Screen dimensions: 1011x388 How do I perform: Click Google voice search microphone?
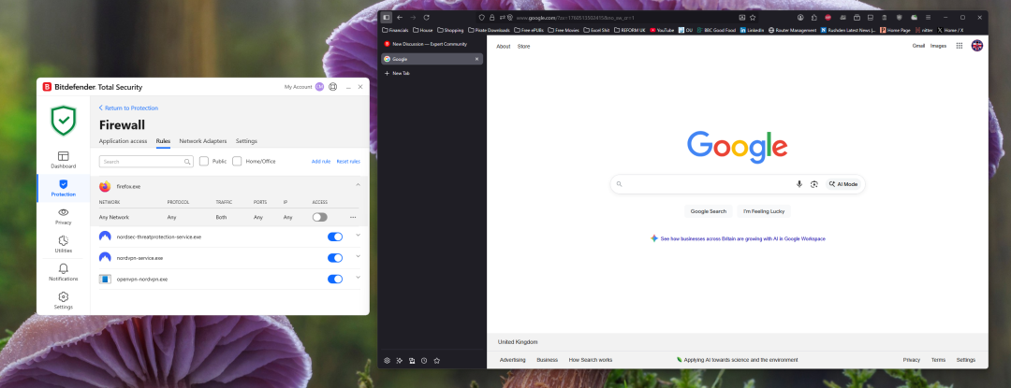click(x=799, y=184)
